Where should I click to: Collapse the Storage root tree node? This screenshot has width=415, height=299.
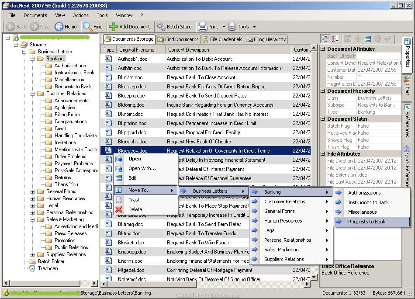pyautogui.click(x=16, y=45)
